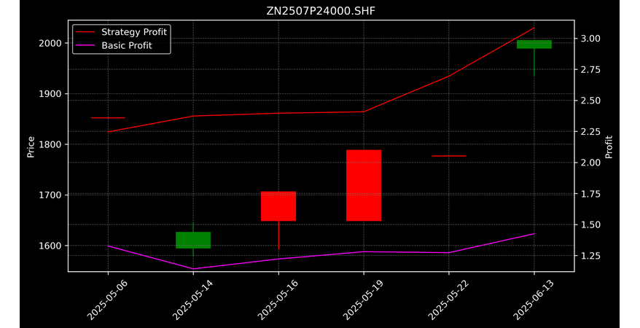Click the tall red candlestick at 2025-05-19
This screenshot has height=328, width=640.
point(364,186)
